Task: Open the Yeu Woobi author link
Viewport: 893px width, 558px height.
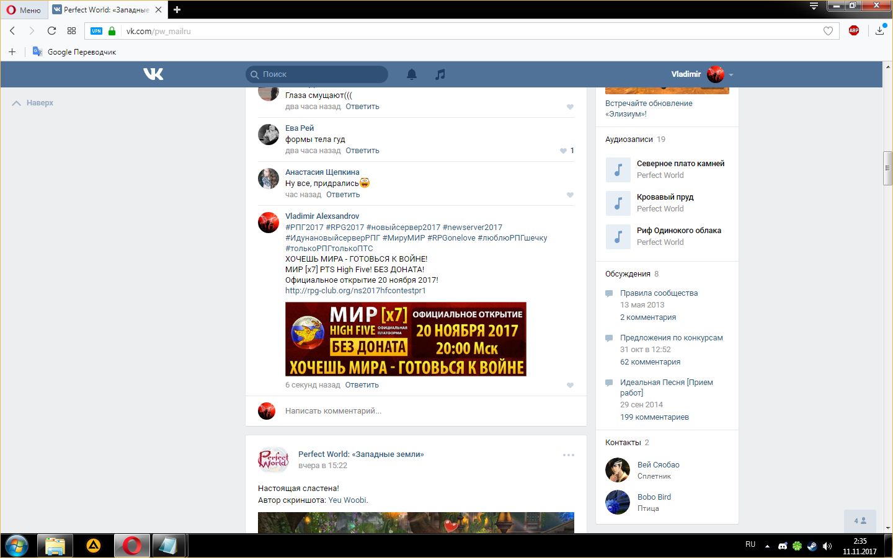Action: tap(347, 500)
